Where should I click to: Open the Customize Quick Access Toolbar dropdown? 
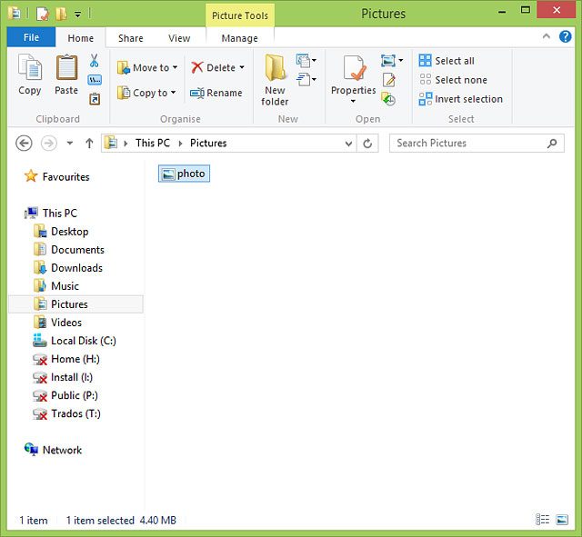click(x=77, y=15)
